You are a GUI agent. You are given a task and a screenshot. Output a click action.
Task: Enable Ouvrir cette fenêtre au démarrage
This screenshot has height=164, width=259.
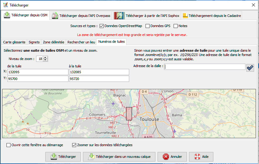(x=9, y=145)
